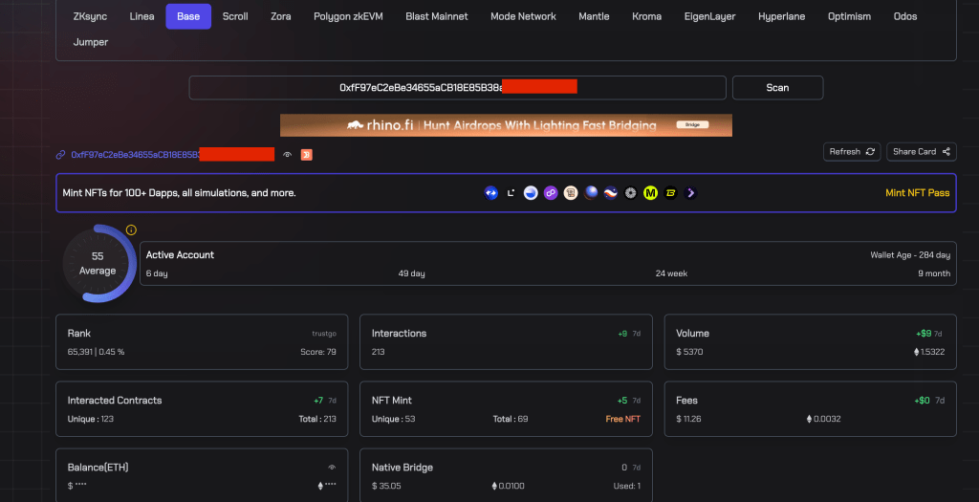Follow the Mint NFT Pass link
This screenshot has height=502, width=979.
[917, 193]
